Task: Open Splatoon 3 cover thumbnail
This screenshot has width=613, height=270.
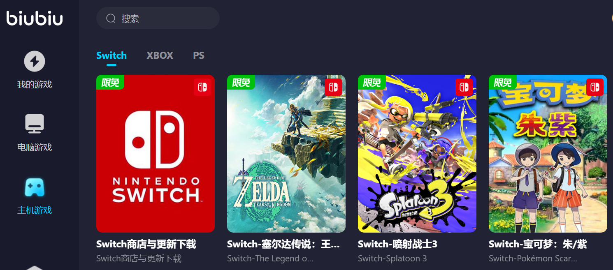Action: (x=417, y=154)
